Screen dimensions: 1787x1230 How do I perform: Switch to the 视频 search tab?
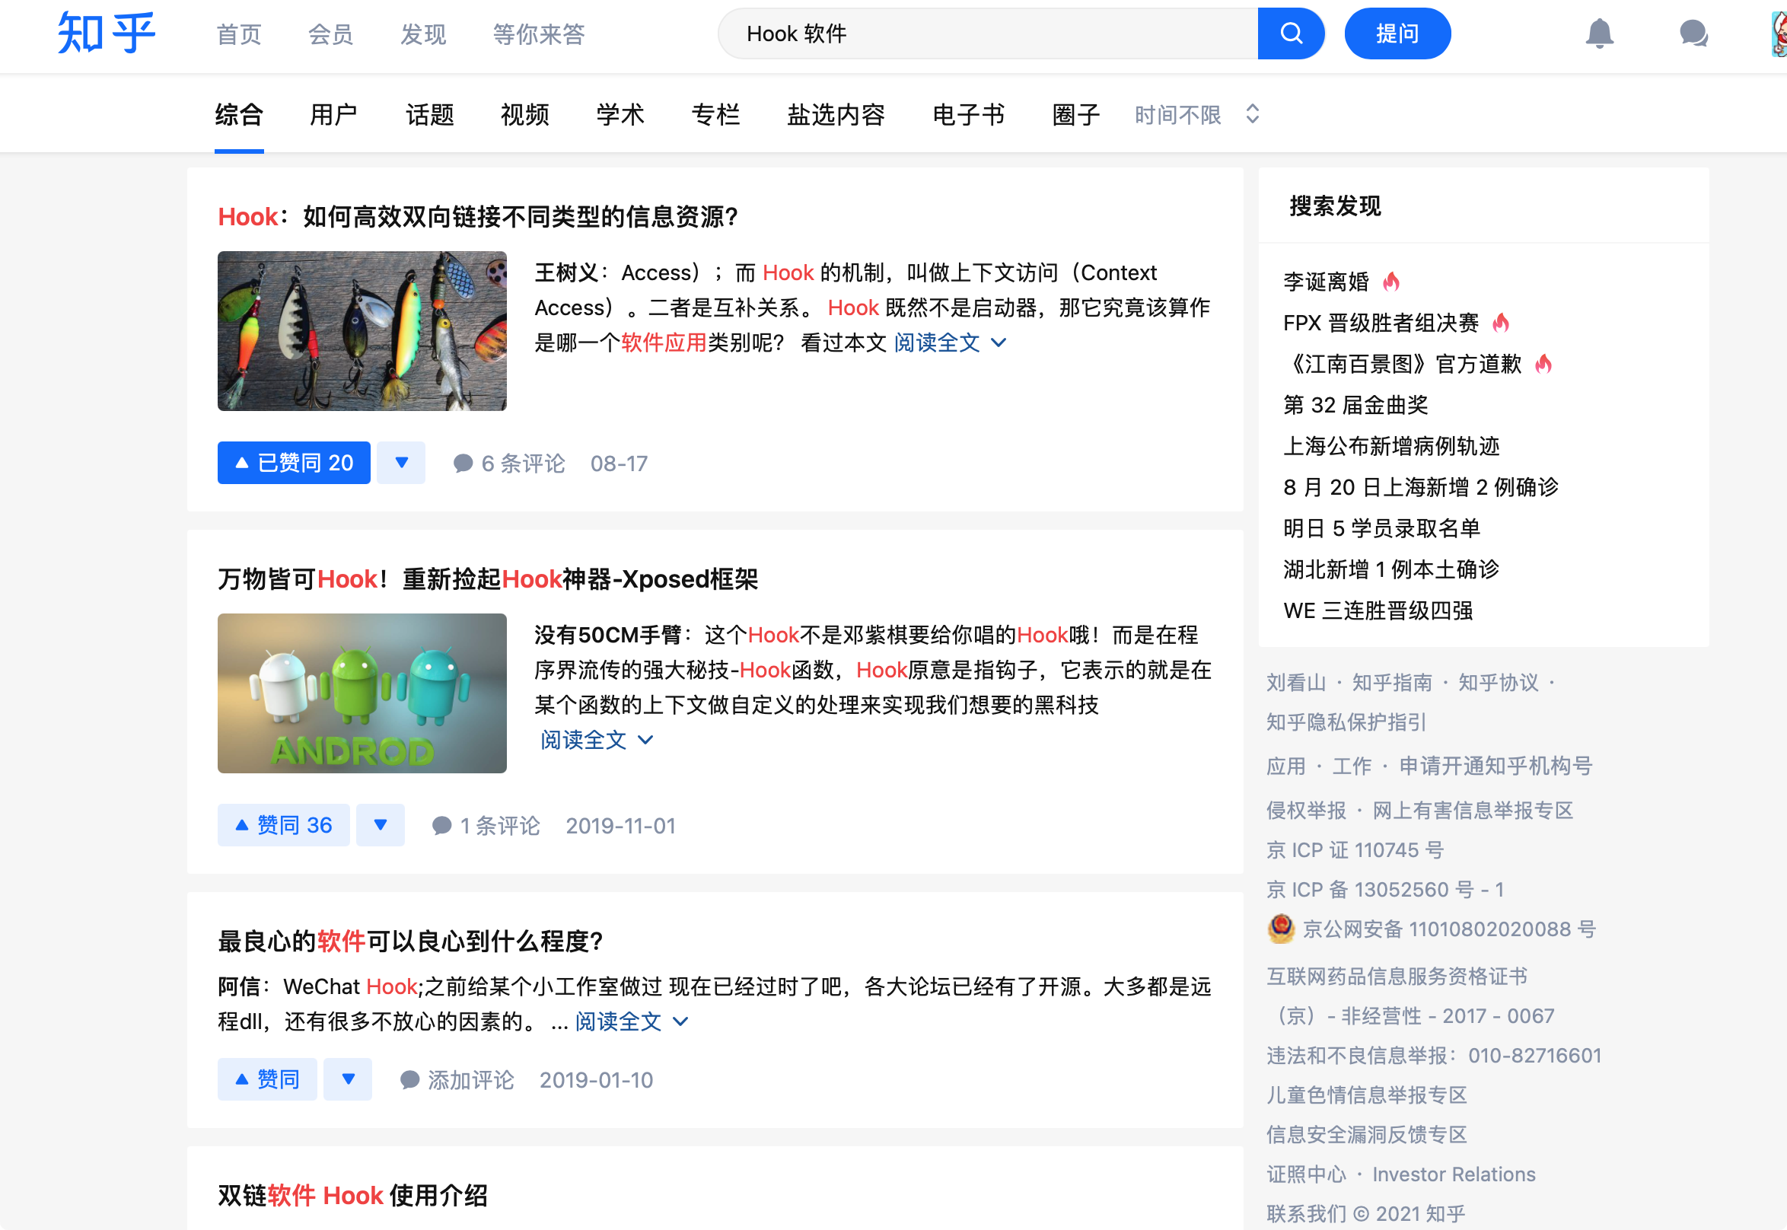[x=524, y=115]
